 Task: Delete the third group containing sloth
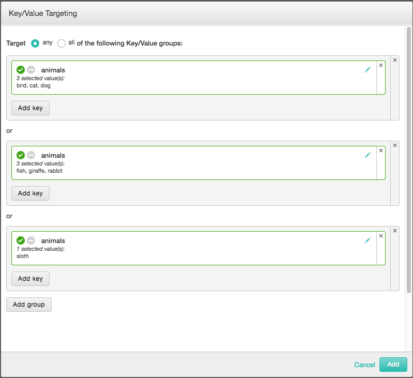(x=395, y=231)
